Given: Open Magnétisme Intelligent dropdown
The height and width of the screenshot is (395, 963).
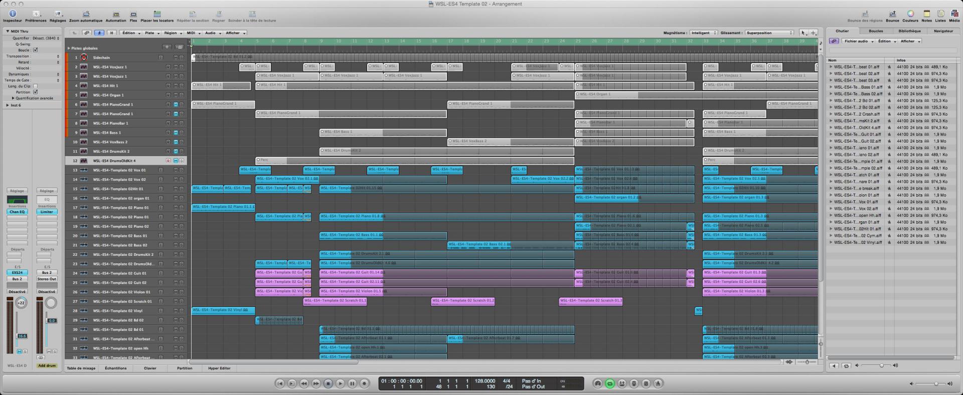Looking at the screenshot, I should 703,33.
